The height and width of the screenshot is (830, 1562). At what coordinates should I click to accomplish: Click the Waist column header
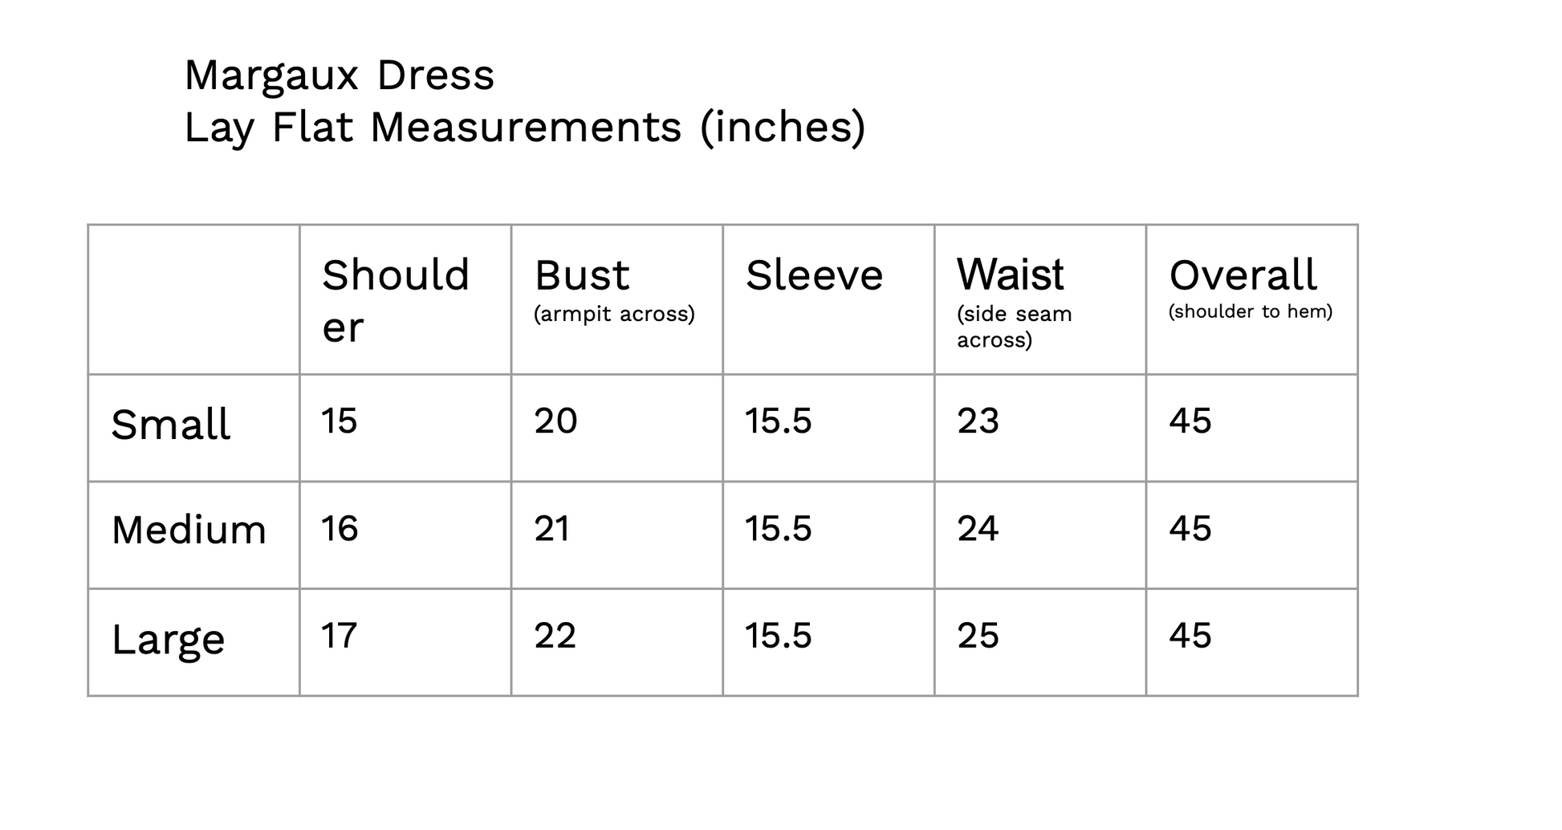[x=1010, y=276]
